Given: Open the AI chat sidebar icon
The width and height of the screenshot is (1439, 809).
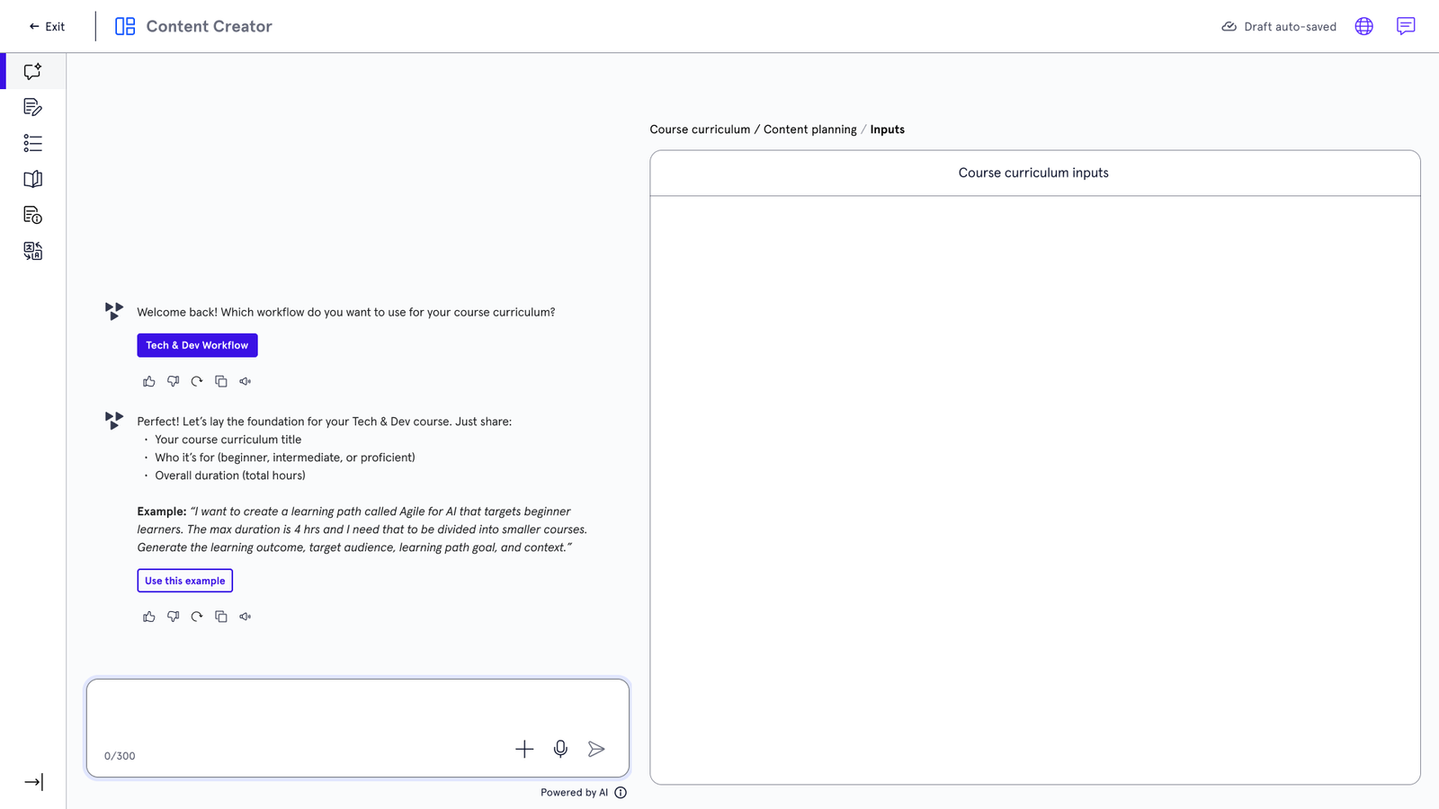Looking at the screenshot, I should 32,71.
